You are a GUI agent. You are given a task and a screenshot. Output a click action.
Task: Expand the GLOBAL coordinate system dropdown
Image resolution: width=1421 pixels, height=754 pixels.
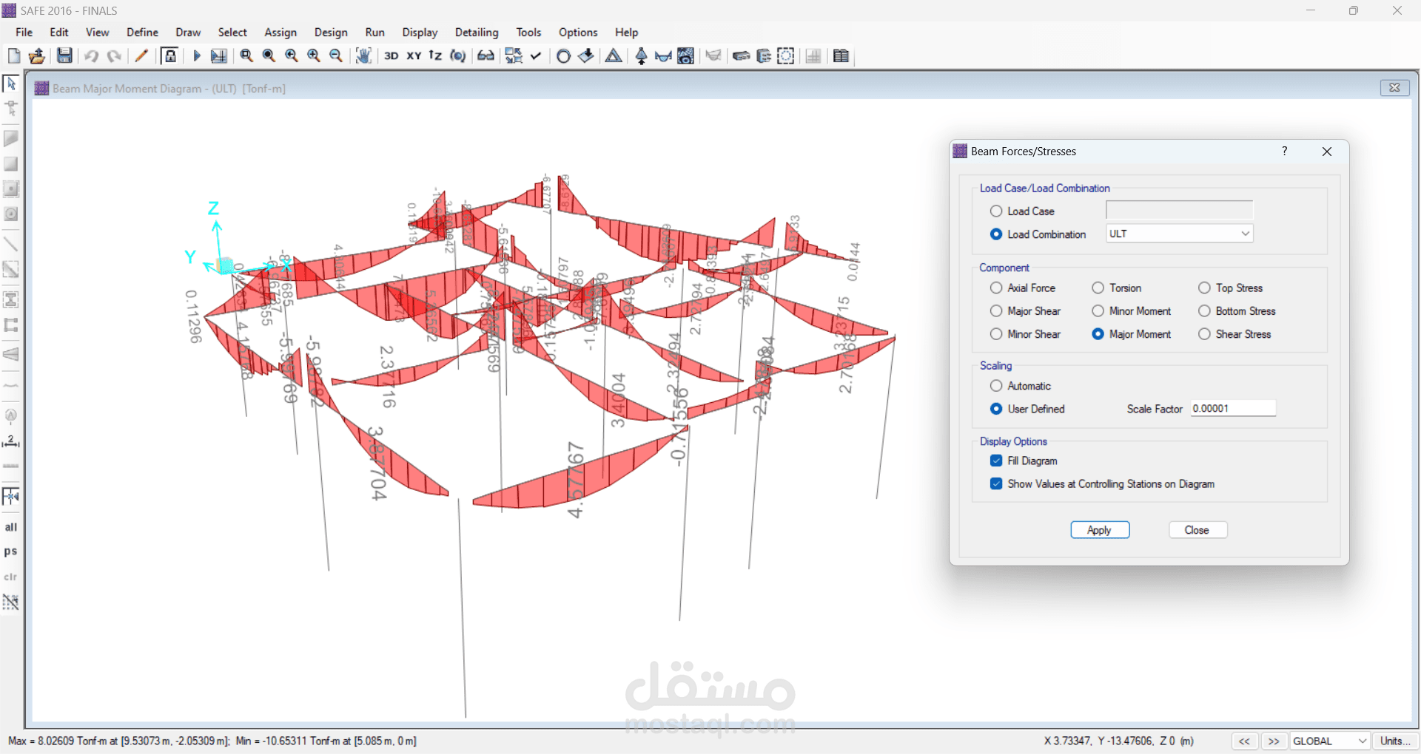click(1330, 741)
